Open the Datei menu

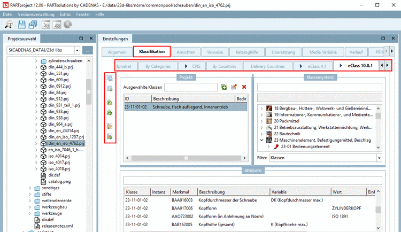[7, 14]
